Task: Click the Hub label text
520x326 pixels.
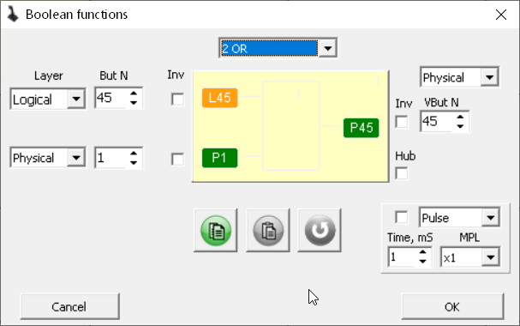Action: click(405, 155)
